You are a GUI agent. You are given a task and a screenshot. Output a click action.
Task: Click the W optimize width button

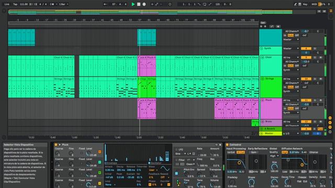[324, 11]
